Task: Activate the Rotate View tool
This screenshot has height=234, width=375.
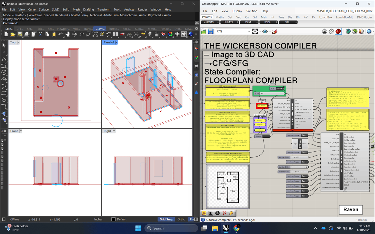Action: 74,34
